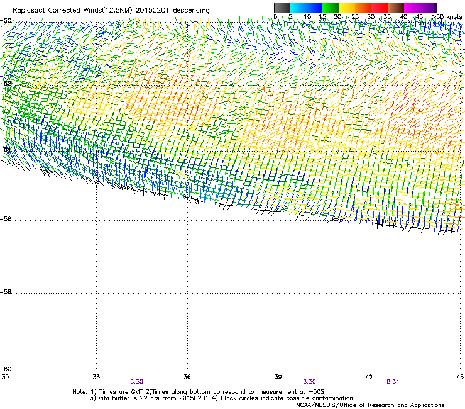465x409 pixels.
Task: Click the '30' longitude axis label
Action: point(5,377)
